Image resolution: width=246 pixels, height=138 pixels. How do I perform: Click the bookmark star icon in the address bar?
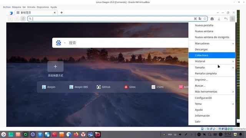pyautogui.click(x=205, y=19)
